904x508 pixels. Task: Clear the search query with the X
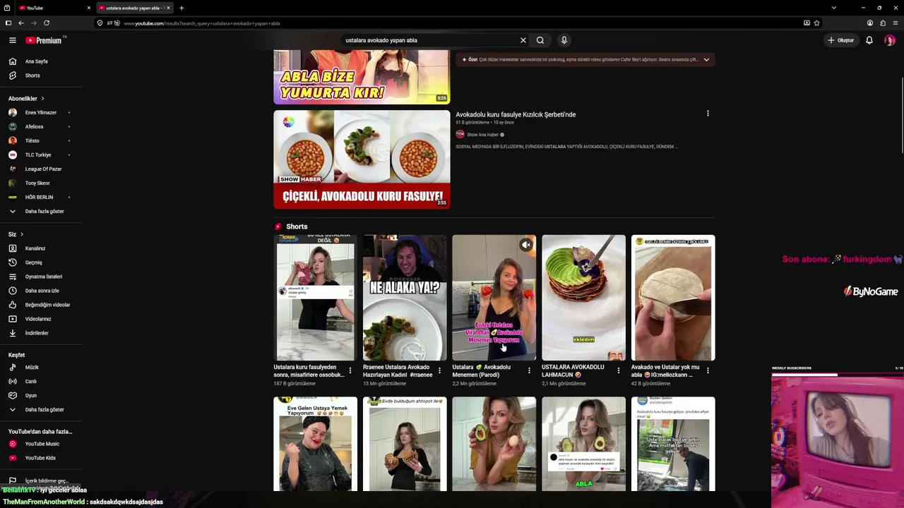[x=523, y=40]
